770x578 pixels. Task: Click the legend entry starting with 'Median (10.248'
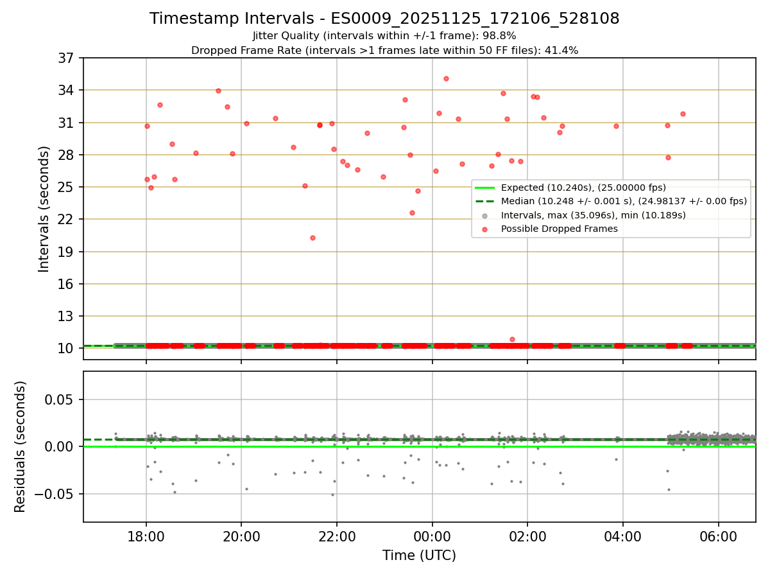coord(624,202)
